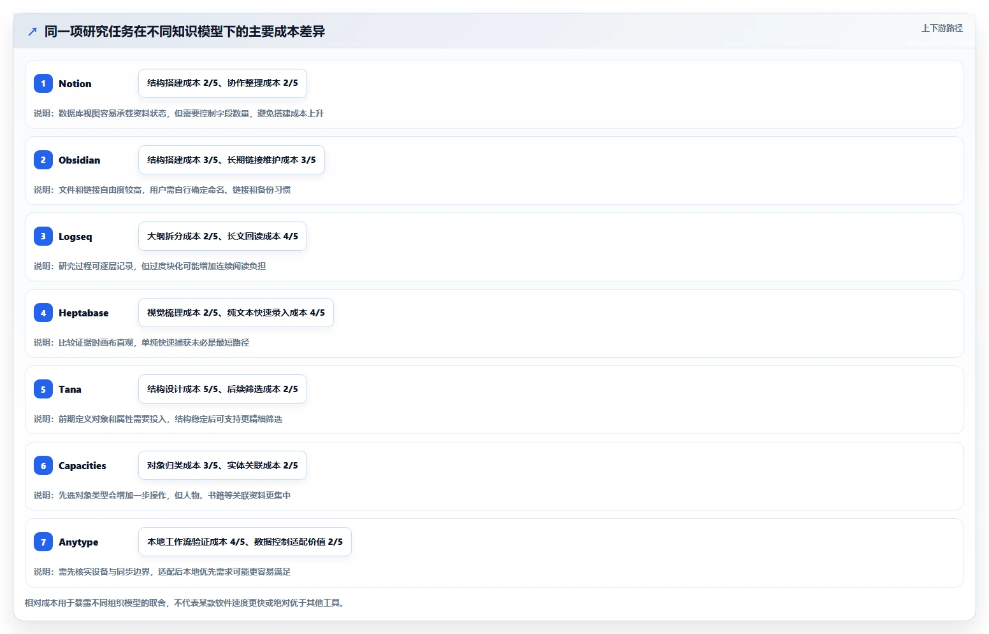Click the Heptabase tool name
This screenshot has height=634, width=989.
(83, 313)
